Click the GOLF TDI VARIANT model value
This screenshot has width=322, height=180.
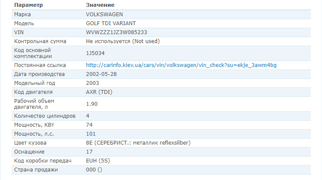point(111,23)
